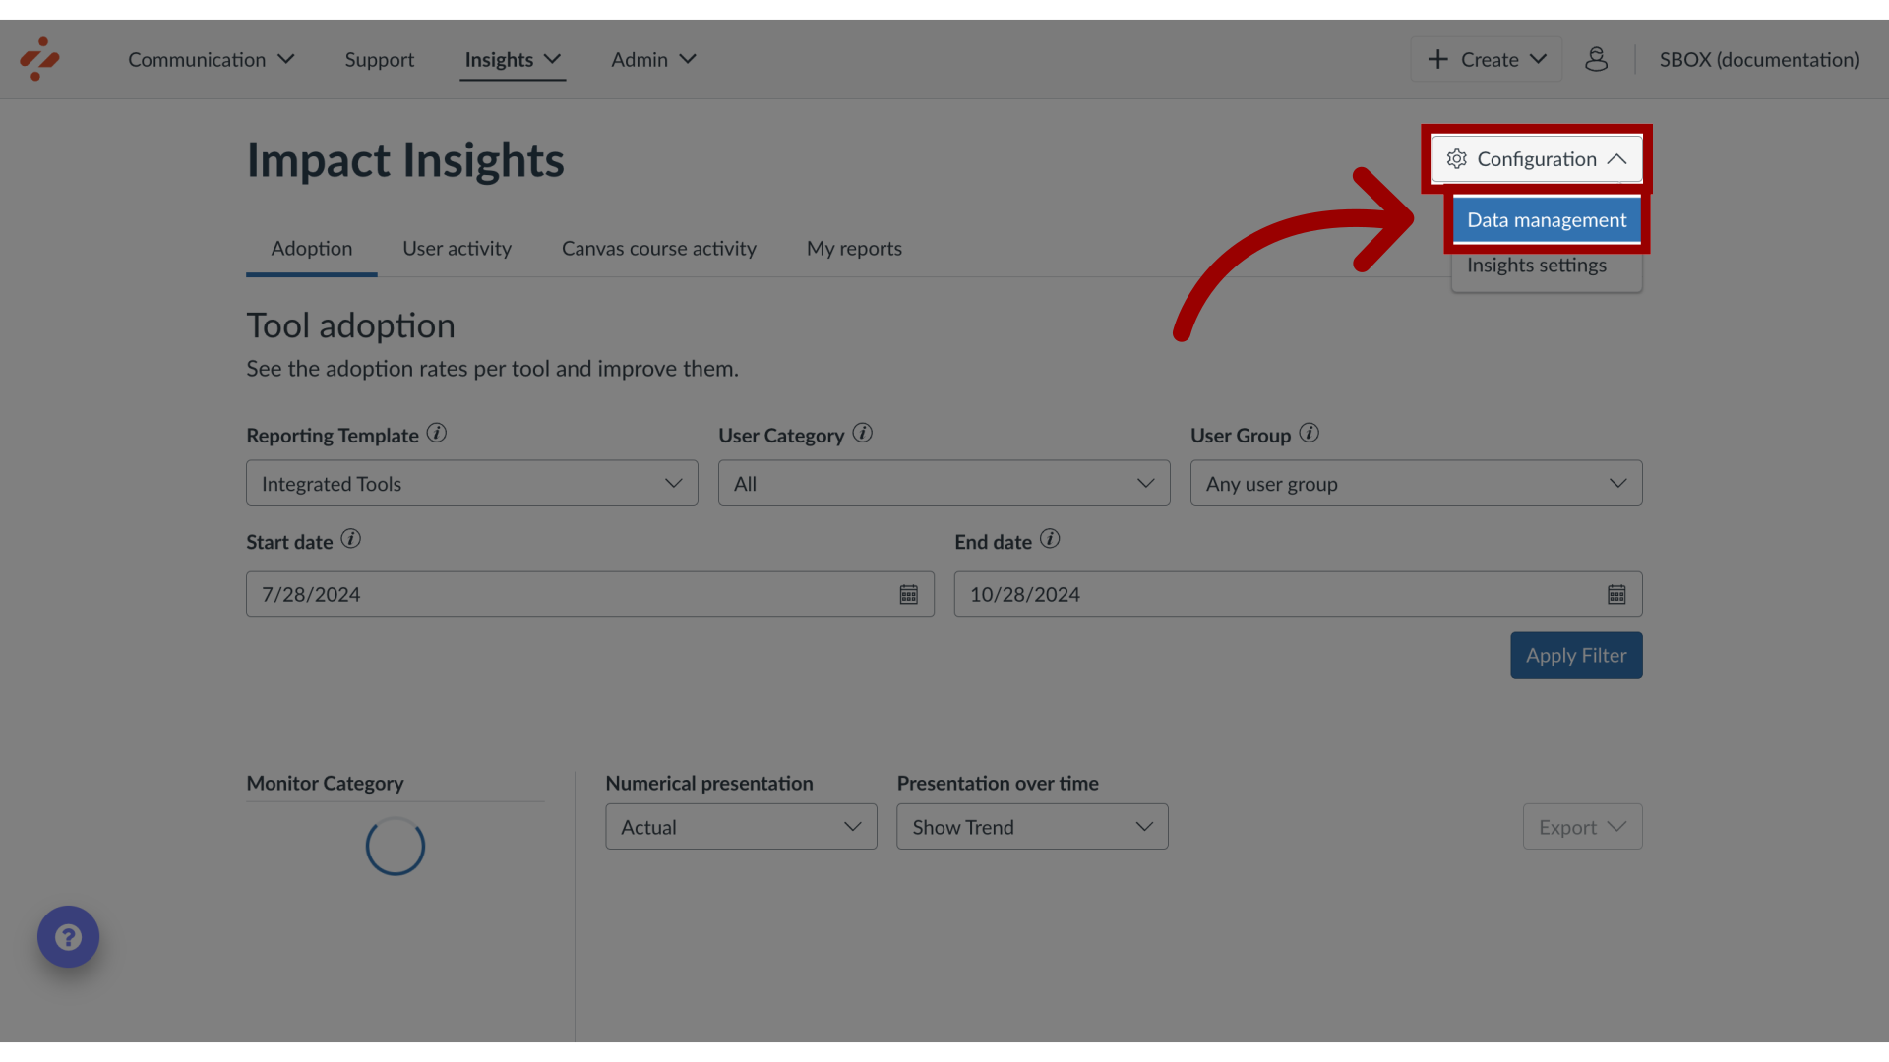
Task: Select Data management from Configuration menu
Action: [1547, 219]
